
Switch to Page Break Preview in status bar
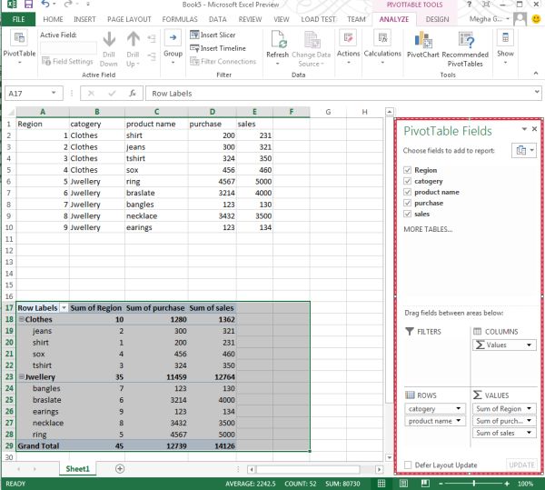coord(425,484)
